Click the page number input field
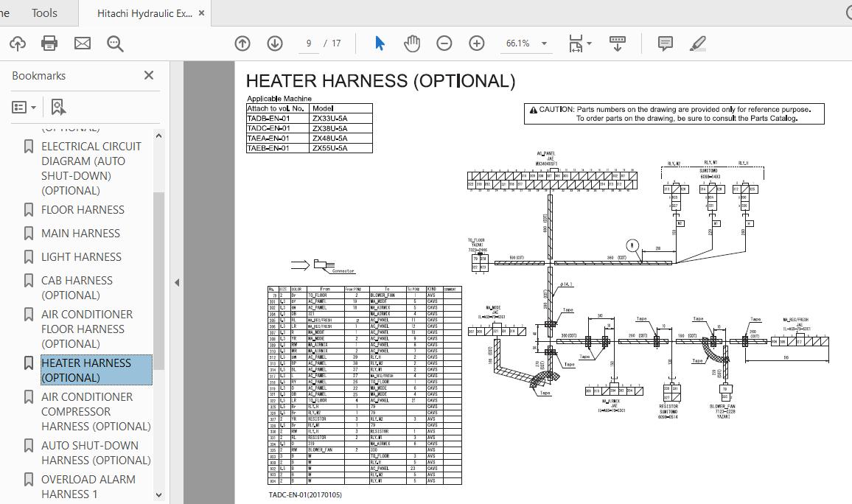Viewport: 852px width, 504px height. click(310, 43)
